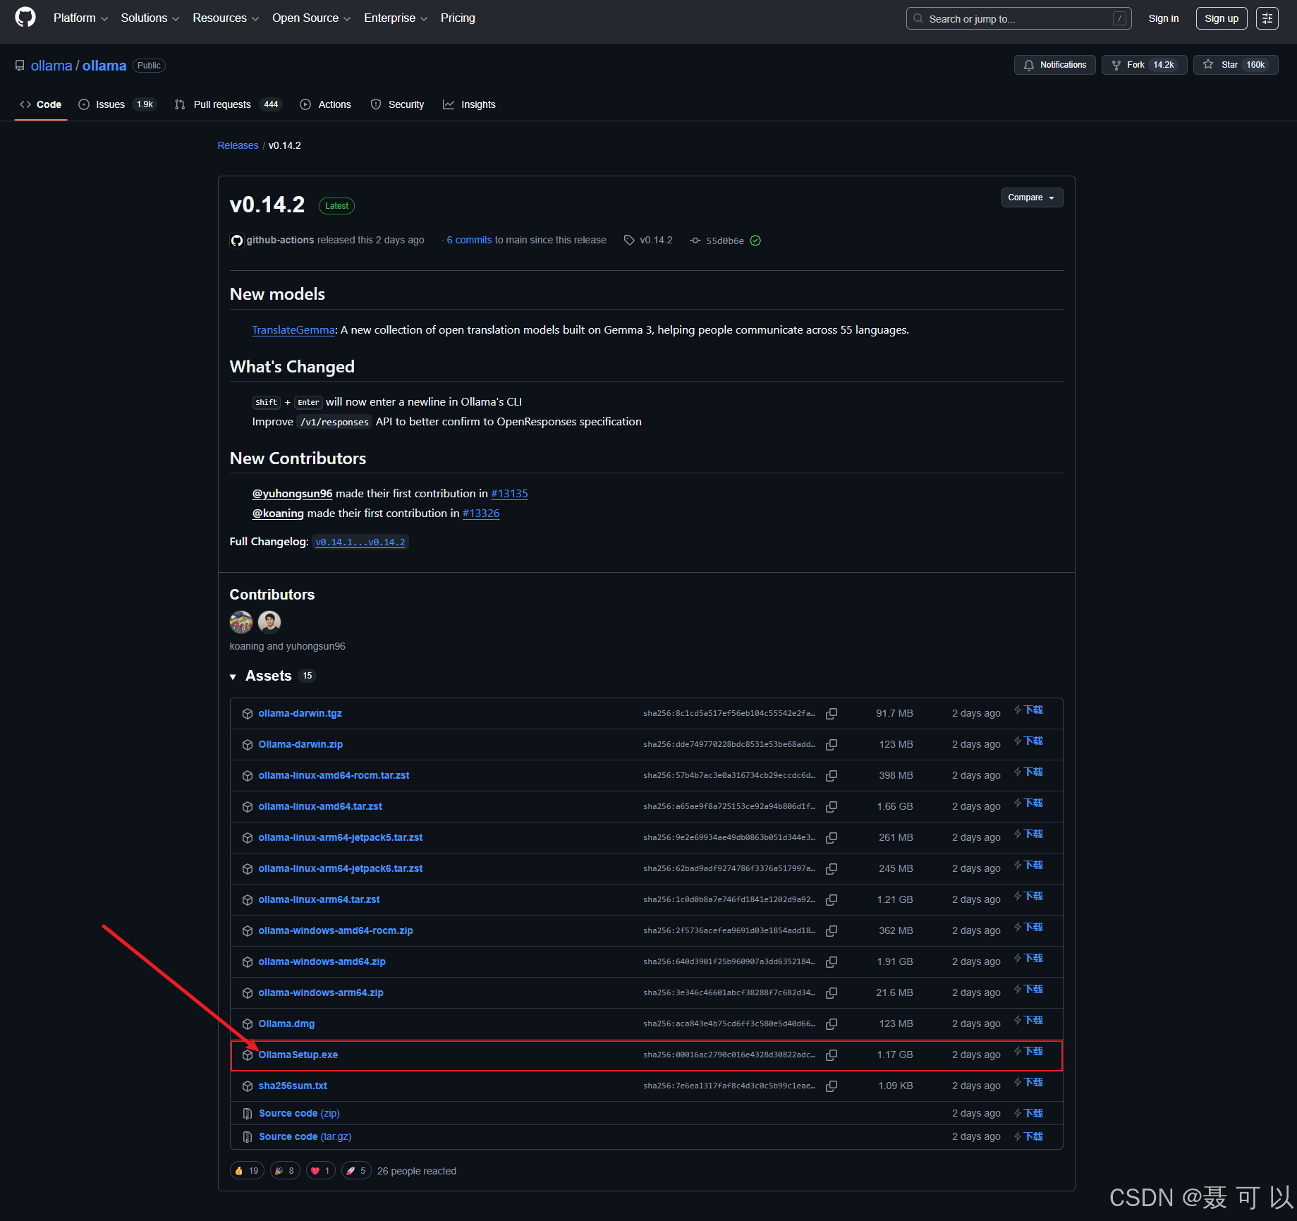
Task: Click the heart reaction with 1
Action: 320,1171
